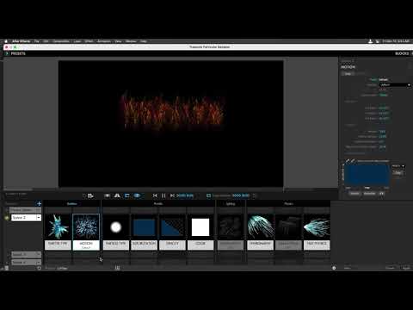
Task: Open the Composition menu
Action: [61, 41]
